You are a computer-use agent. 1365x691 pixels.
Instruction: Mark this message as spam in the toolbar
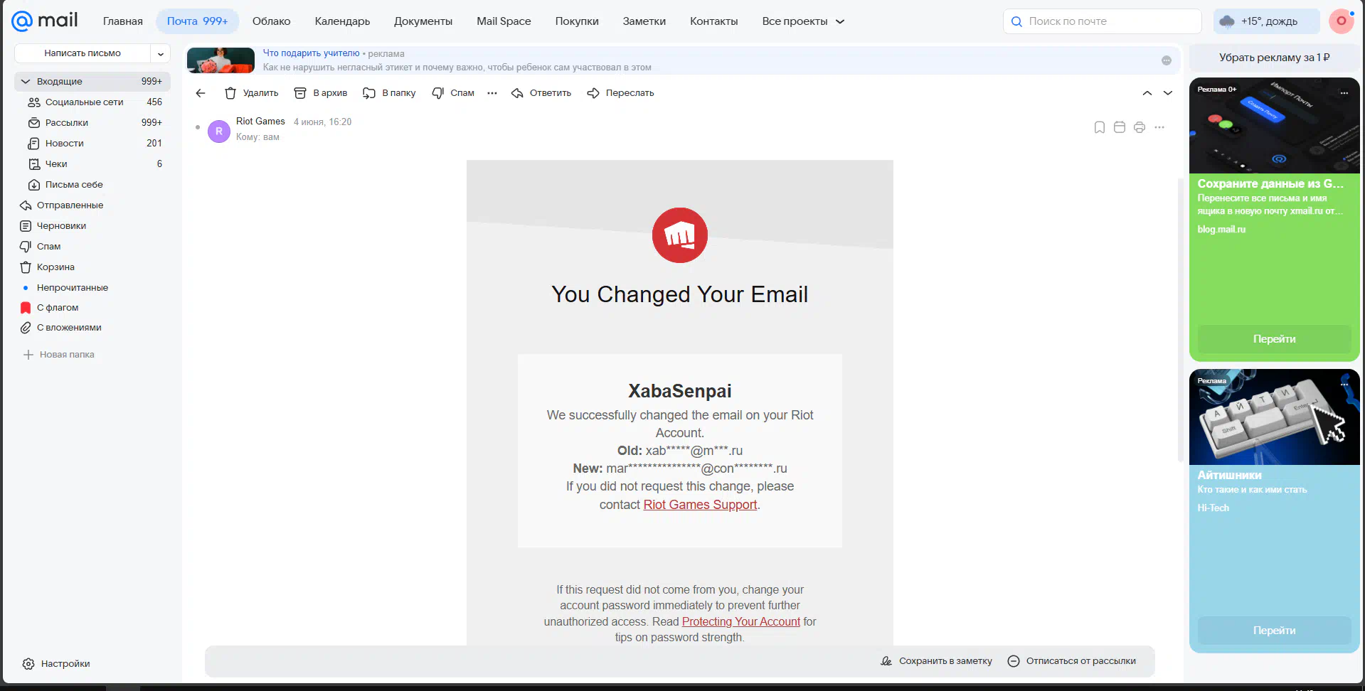tap(453, 93)
